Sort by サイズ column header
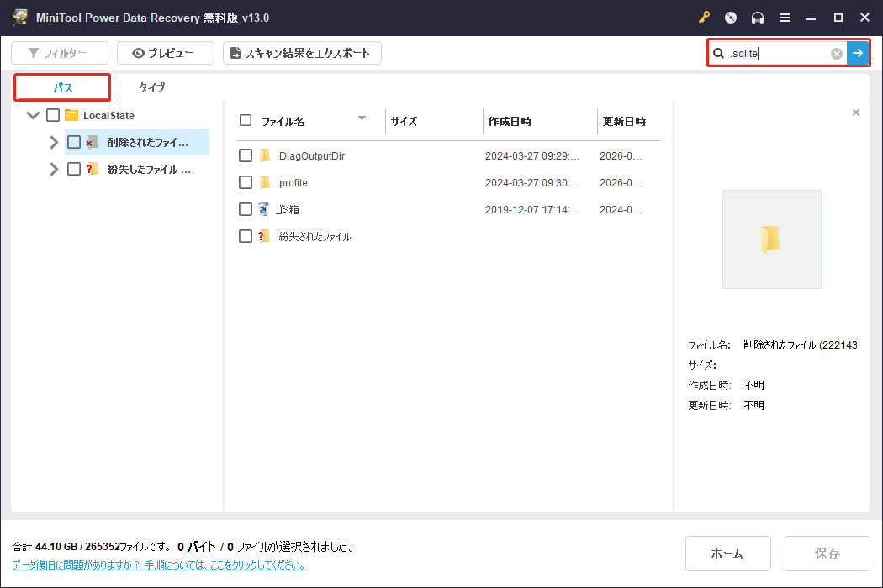The width and height of the screenshot is (883, 588). pos(404,121)
